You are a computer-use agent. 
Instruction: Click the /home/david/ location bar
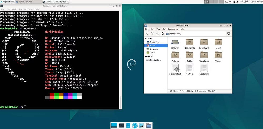196,34
